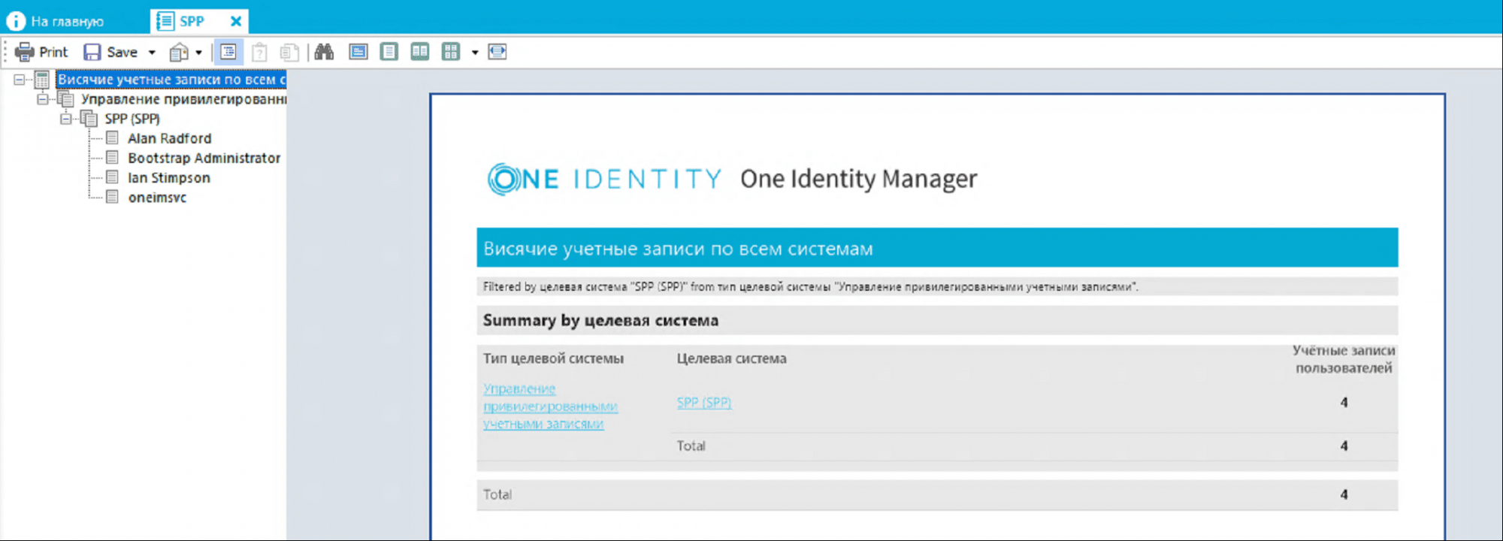Close the SPP tab

point(236,21)
